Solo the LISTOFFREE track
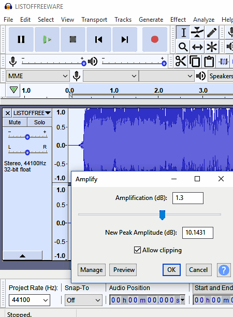The height and width of the screenshot is (317, 233). coord(39,122)
